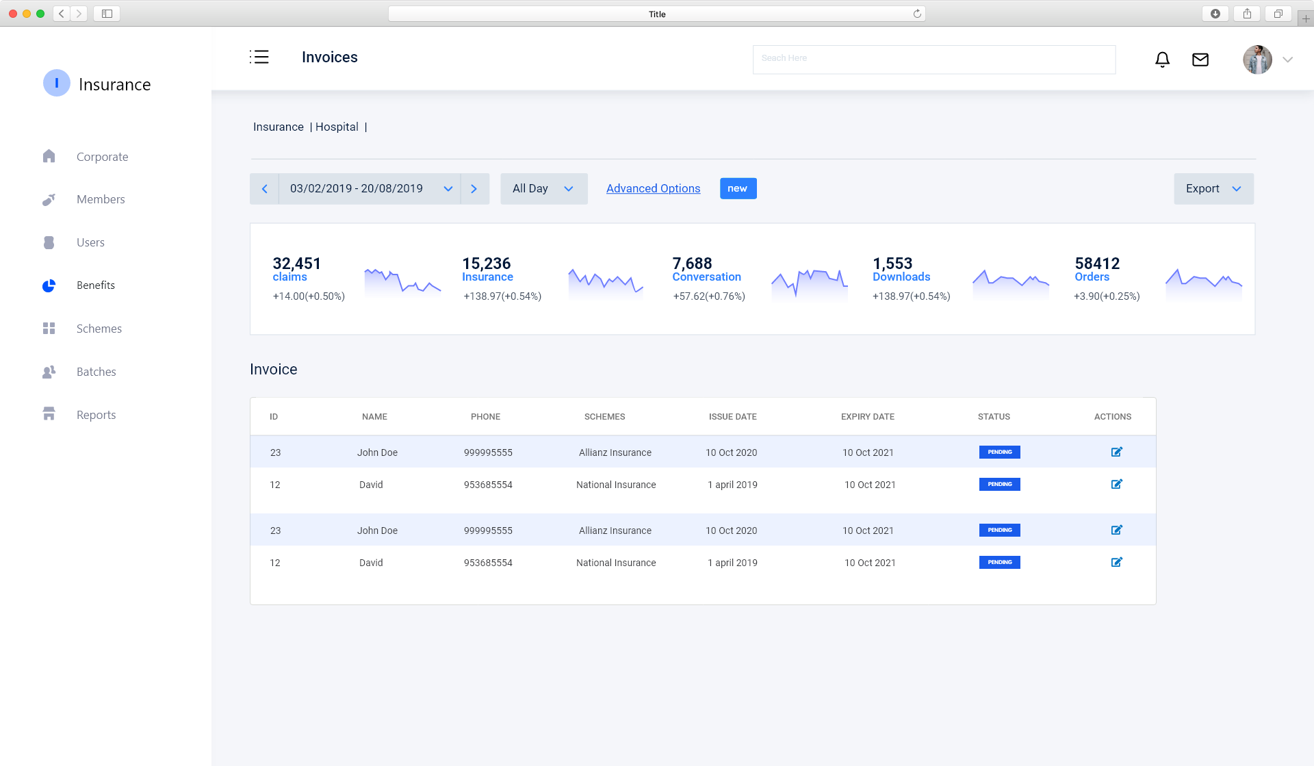
Task: Click the Users sidebar icon
Action: pyautogui.click(x=49, y=242)
